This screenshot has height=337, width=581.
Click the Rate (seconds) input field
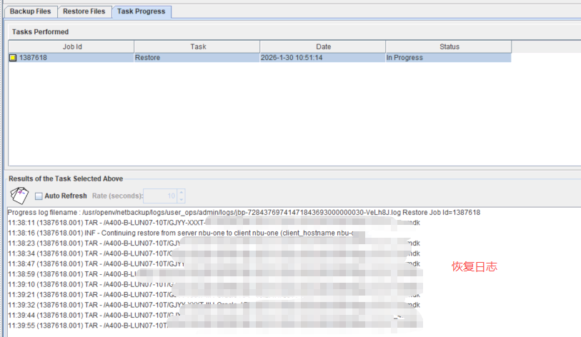[x=160, y=196]
